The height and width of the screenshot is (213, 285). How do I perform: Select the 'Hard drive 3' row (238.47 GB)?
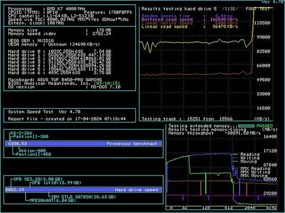(59, 62)
